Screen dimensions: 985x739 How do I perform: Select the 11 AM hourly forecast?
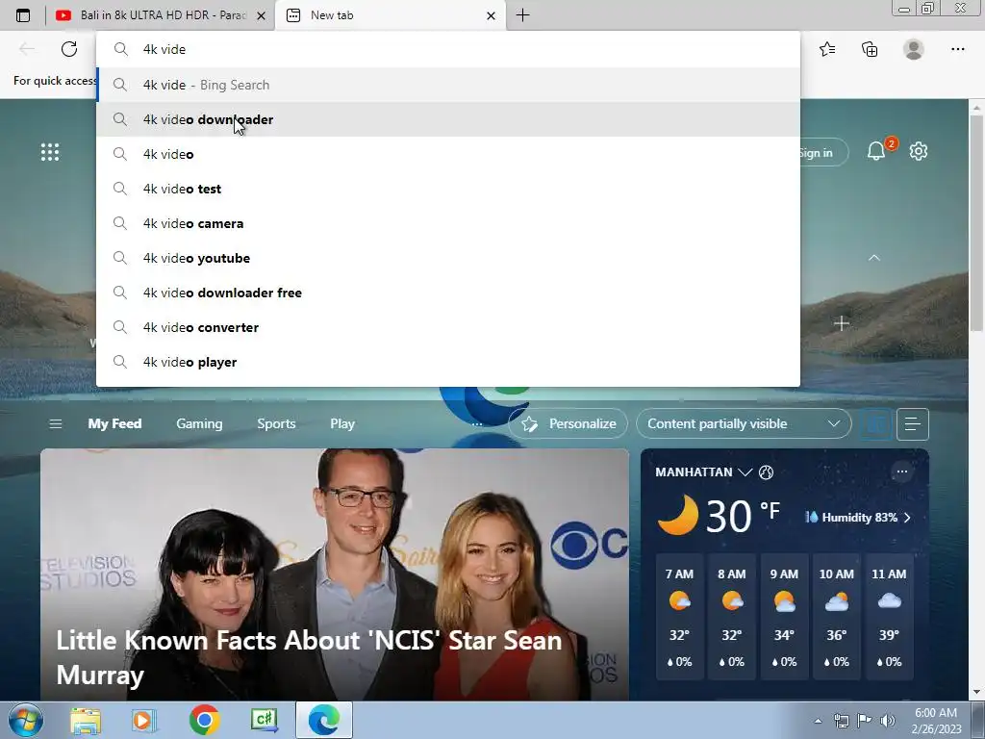click(889, 617)
